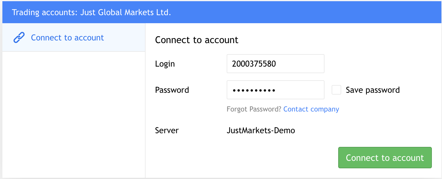Screen dimensions: 442x179
Task: Click the Password field label
Action: [x=172, y=90]
